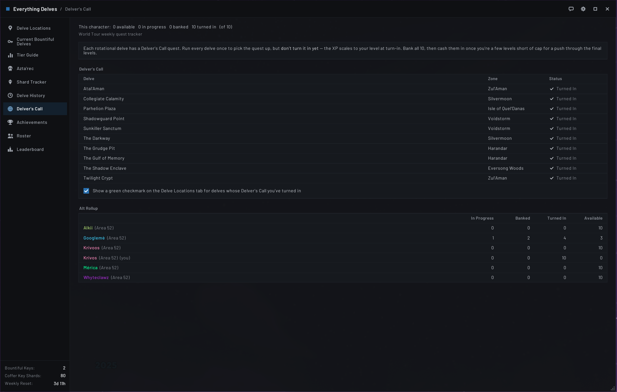Click the Eversong Woods zone cell

pyautogui.click(x=506, y=168)
